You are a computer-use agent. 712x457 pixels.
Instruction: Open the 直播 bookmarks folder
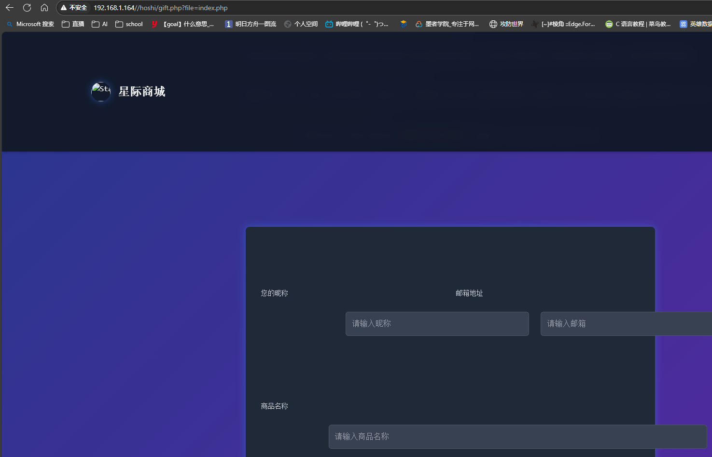(72, 24)
